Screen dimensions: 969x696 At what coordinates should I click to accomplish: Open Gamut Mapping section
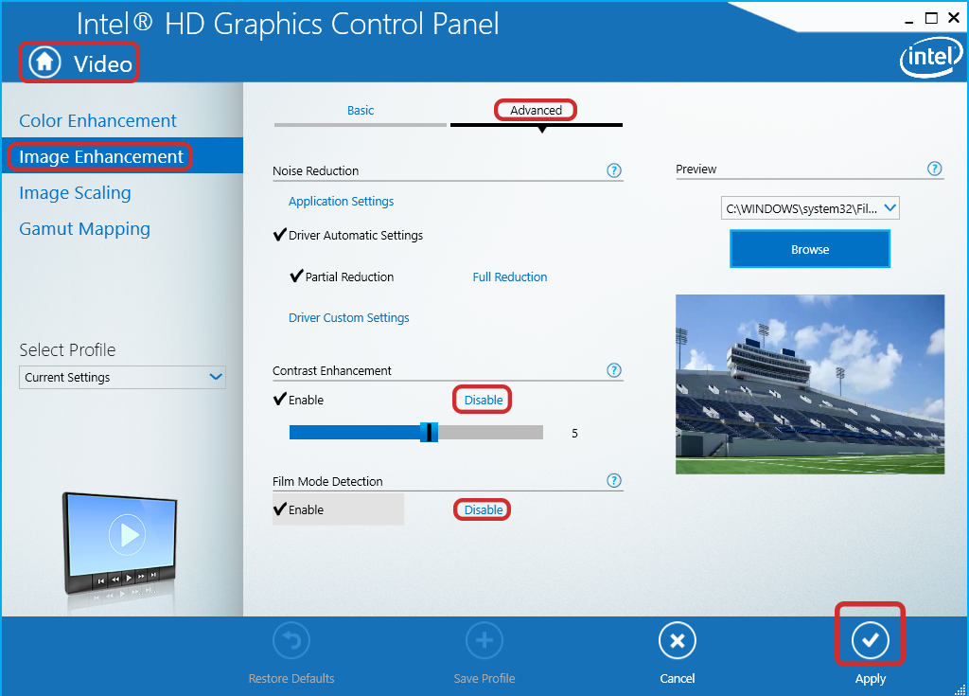tap(84, 228)
